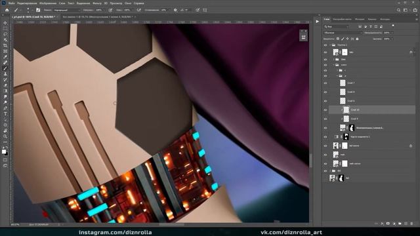Select the Brush tool in the left toolbar

[x=5, y=68]
